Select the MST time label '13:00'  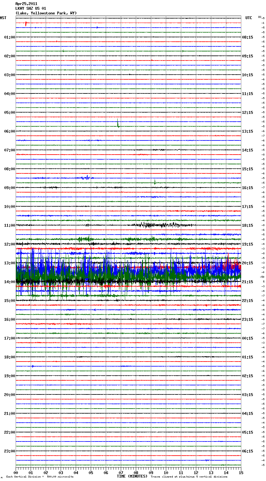(10, 263)
